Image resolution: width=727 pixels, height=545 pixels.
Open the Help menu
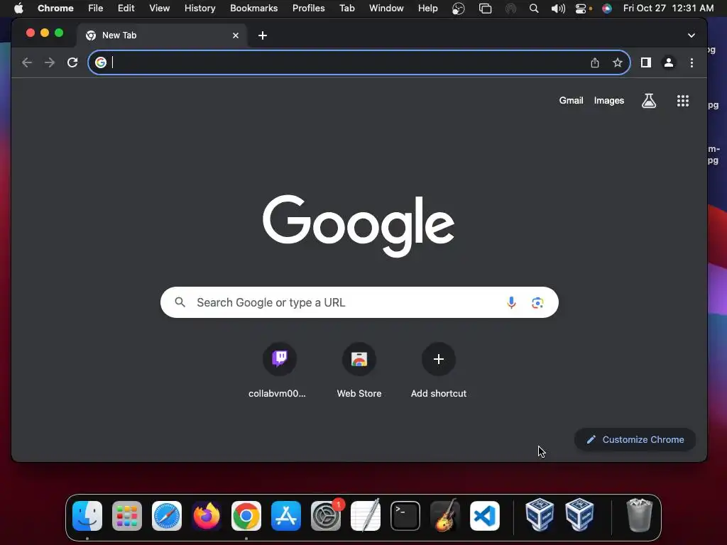click(x=427, y=9)
